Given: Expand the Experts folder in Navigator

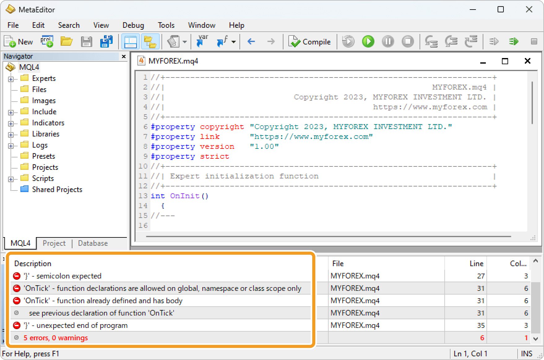Looking at the screenshot, I should coord(11,78).
